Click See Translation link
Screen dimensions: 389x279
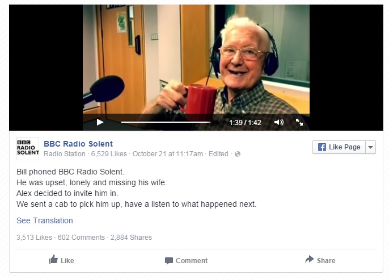point(45,220)
